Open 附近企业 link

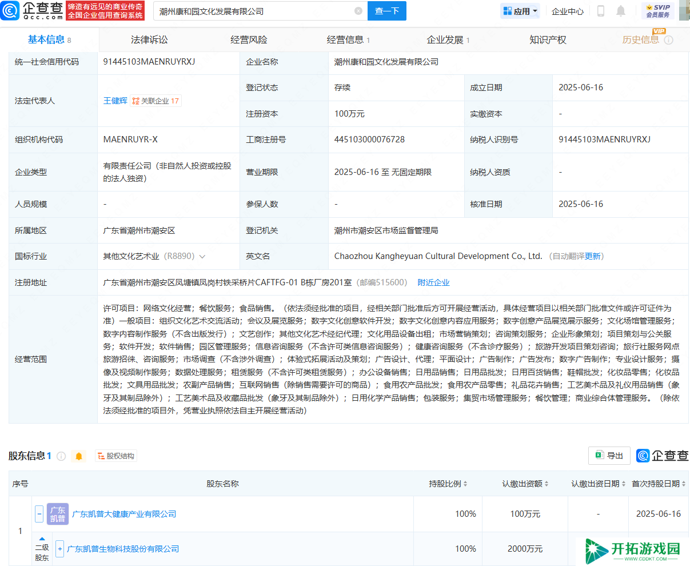(433, 282)
